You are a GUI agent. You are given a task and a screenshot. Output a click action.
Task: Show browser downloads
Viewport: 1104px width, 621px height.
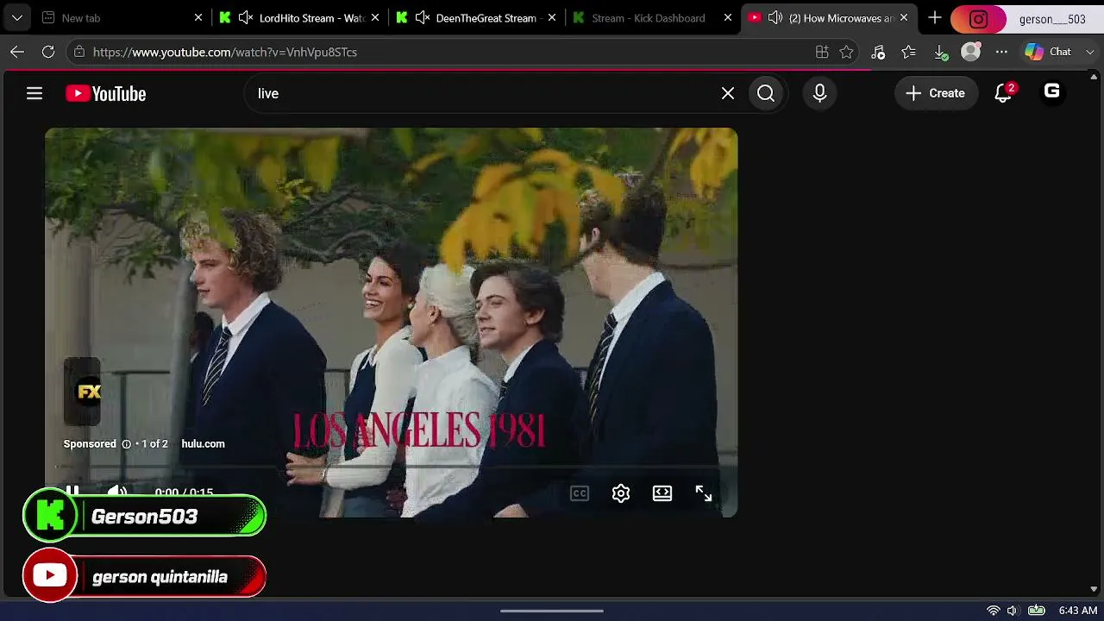[x=940, y=52]
